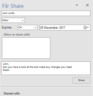Click the Share button
Image resolution: width=93 pixels, height=96 pixels.
81,80
